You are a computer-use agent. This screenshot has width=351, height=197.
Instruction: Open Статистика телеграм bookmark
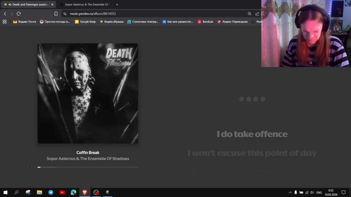143,22
